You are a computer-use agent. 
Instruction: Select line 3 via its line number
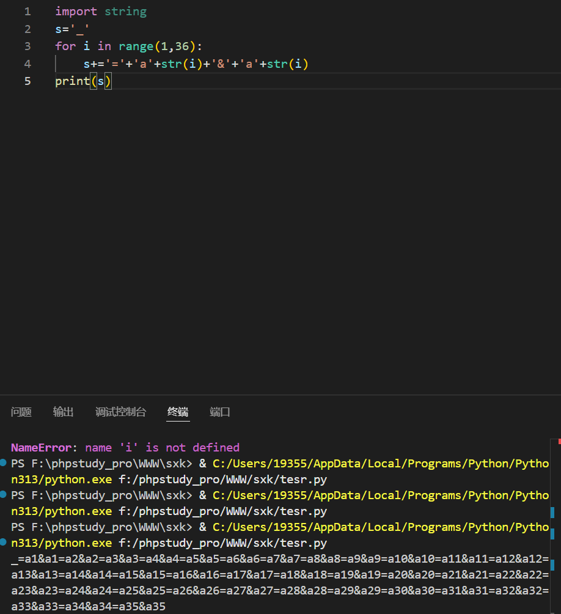[x=27, y=46]
